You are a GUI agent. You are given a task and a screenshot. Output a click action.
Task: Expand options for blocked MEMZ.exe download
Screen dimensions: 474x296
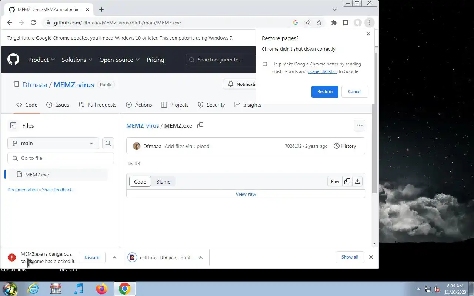114,258
